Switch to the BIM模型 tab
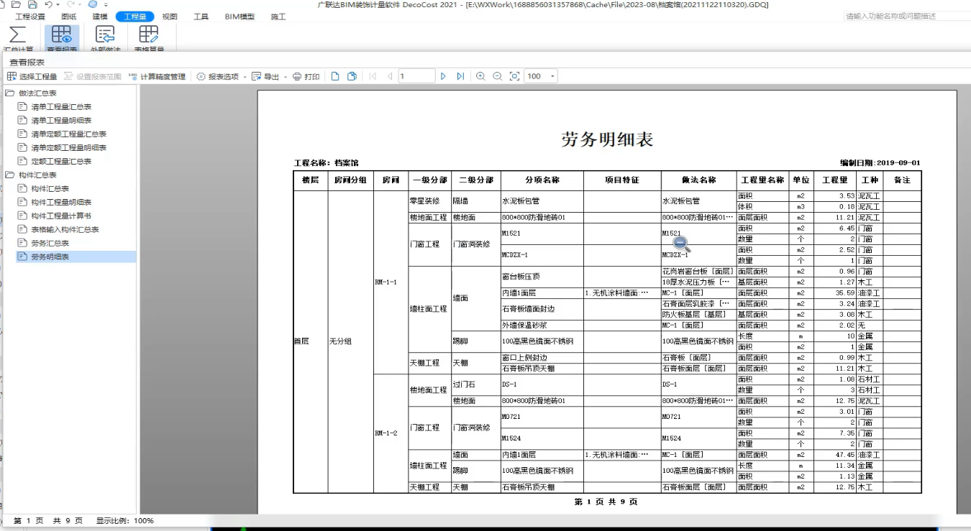 click(x=240, y=17)
